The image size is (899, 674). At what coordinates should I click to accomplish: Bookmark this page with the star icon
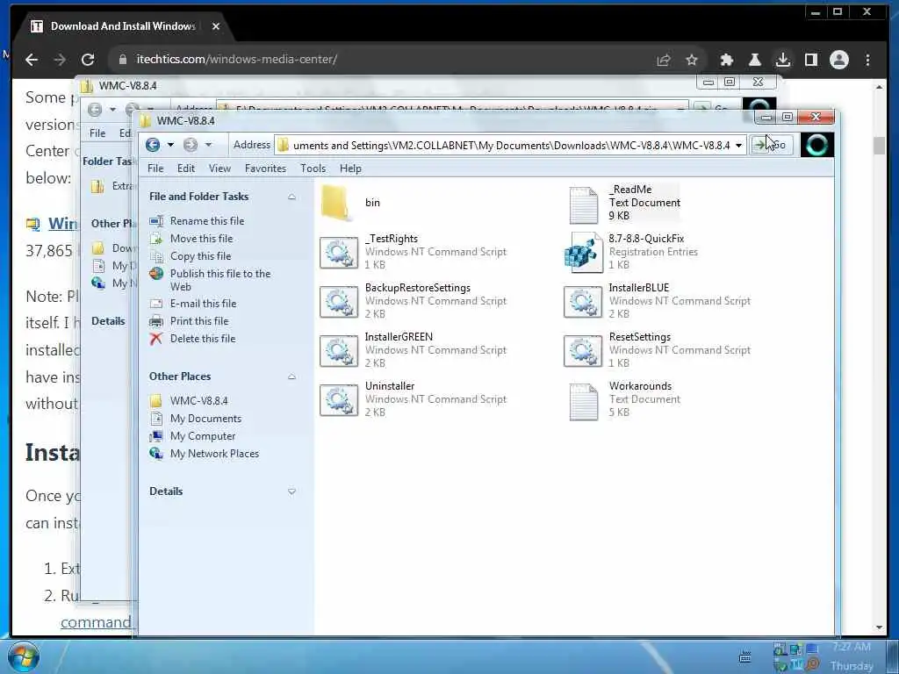692,60
